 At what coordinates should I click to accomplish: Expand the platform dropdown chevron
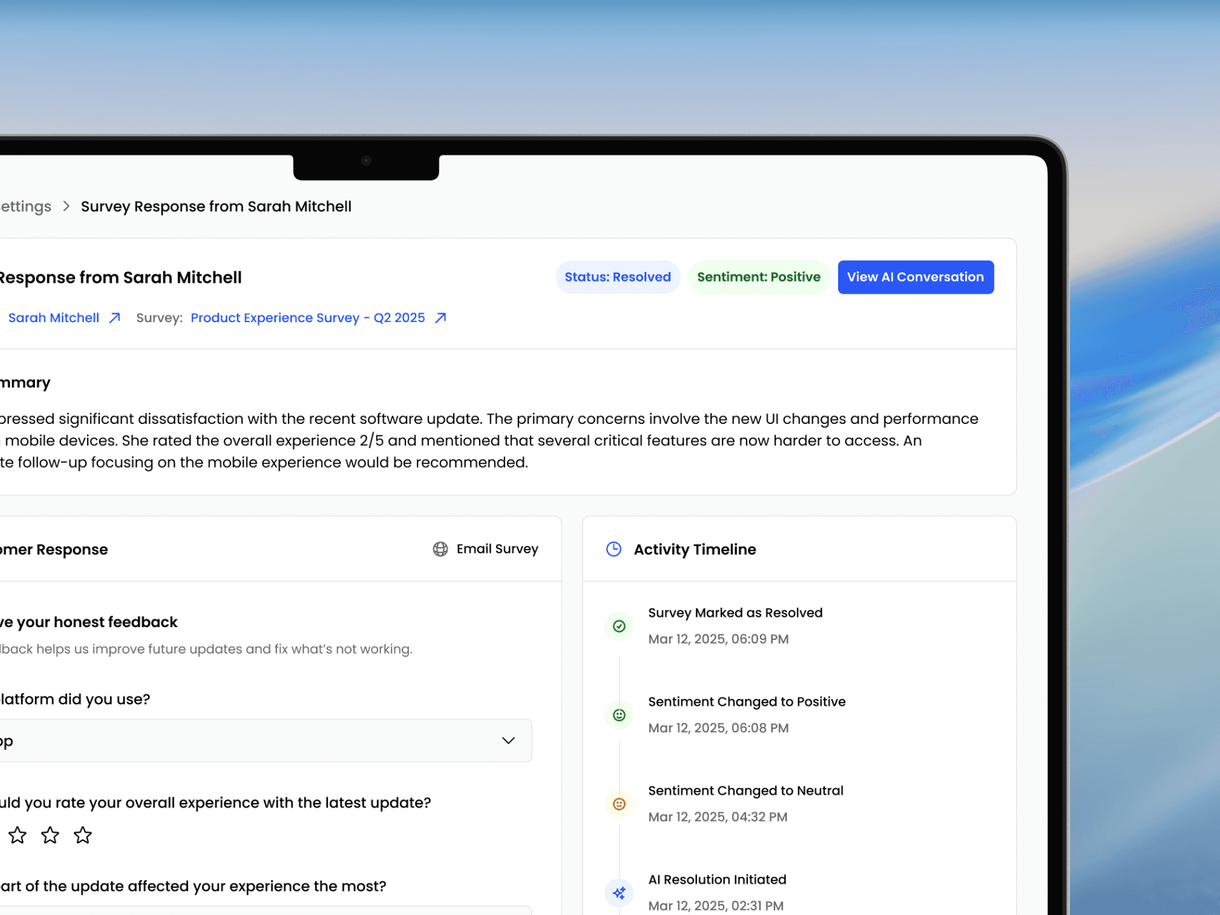508,741
